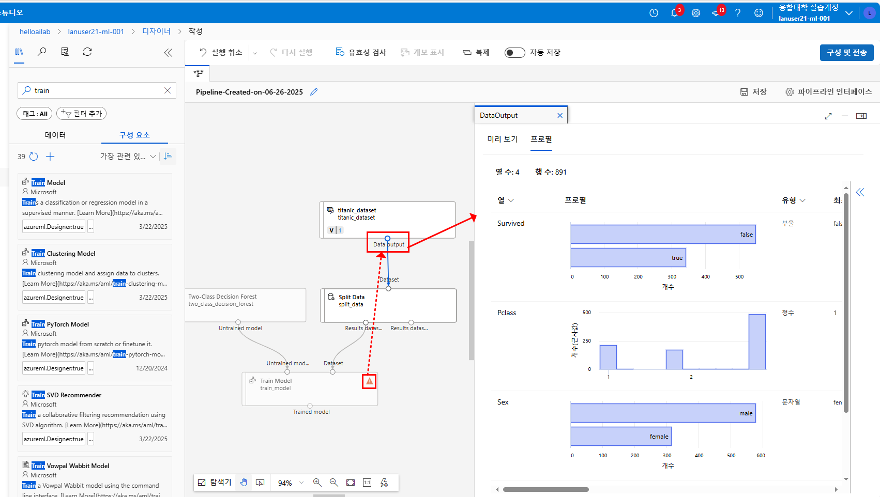Click the 탐색기 navigator button

click(215, 483)
